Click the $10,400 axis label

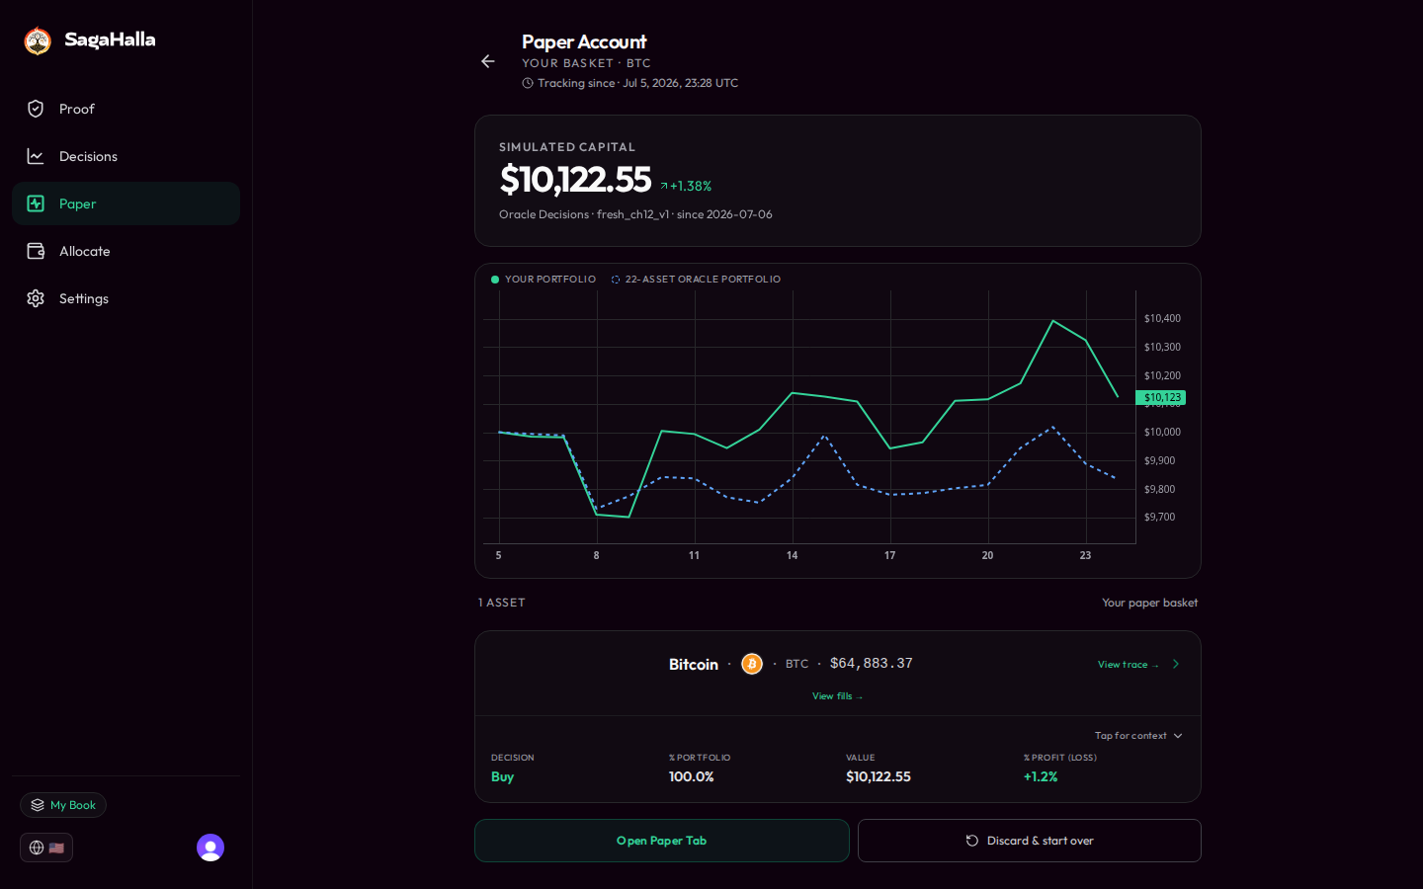(1162, 318)
